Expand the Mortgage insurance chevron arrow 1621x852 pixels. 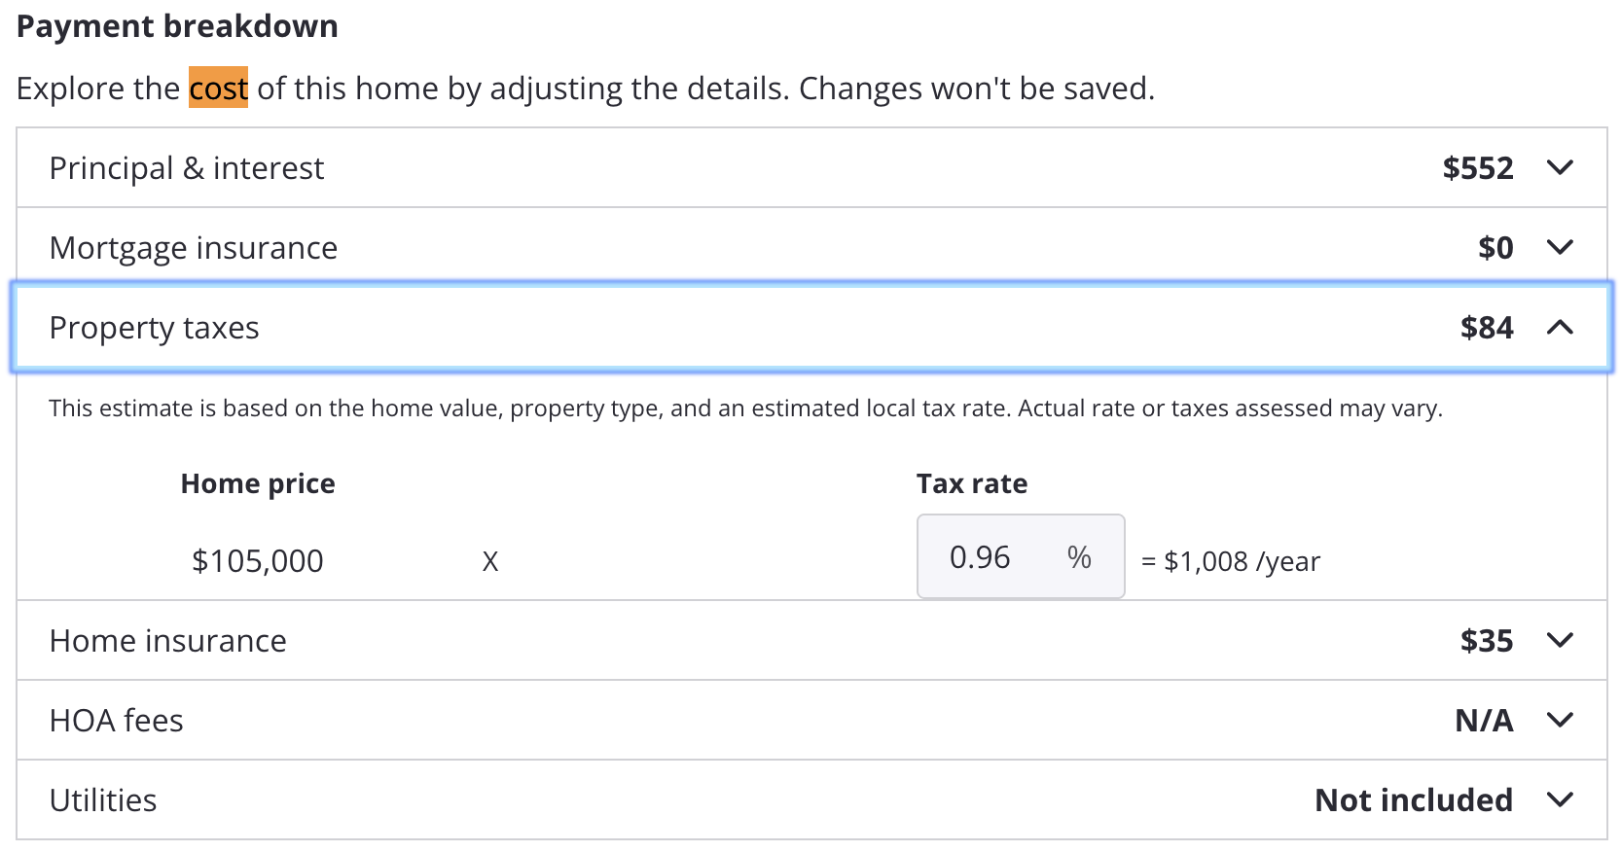[1560, 248]
